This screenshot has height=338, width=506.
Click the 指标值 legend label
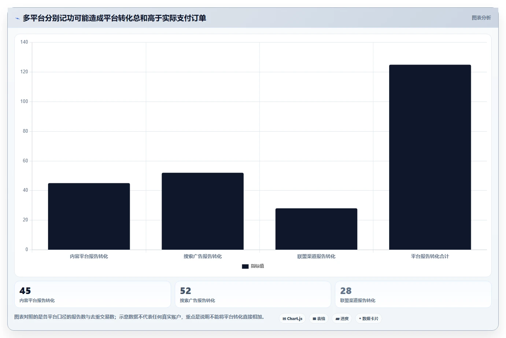tap(257, 266)
